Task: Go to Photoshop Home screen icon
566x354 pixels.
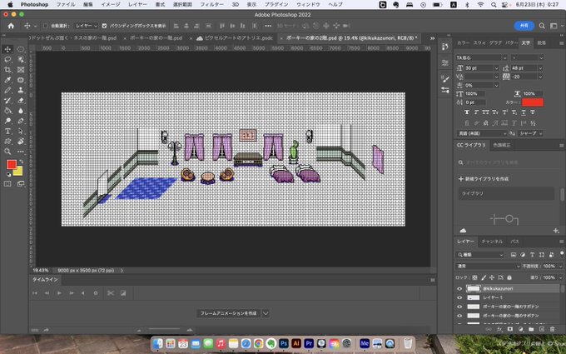Action: [x=11, y=26]
